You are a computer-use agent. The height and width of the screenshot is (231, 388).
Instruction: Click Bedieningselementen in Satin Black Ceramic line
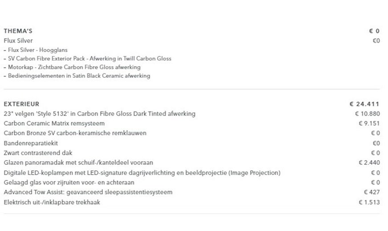tap(78, 76)
